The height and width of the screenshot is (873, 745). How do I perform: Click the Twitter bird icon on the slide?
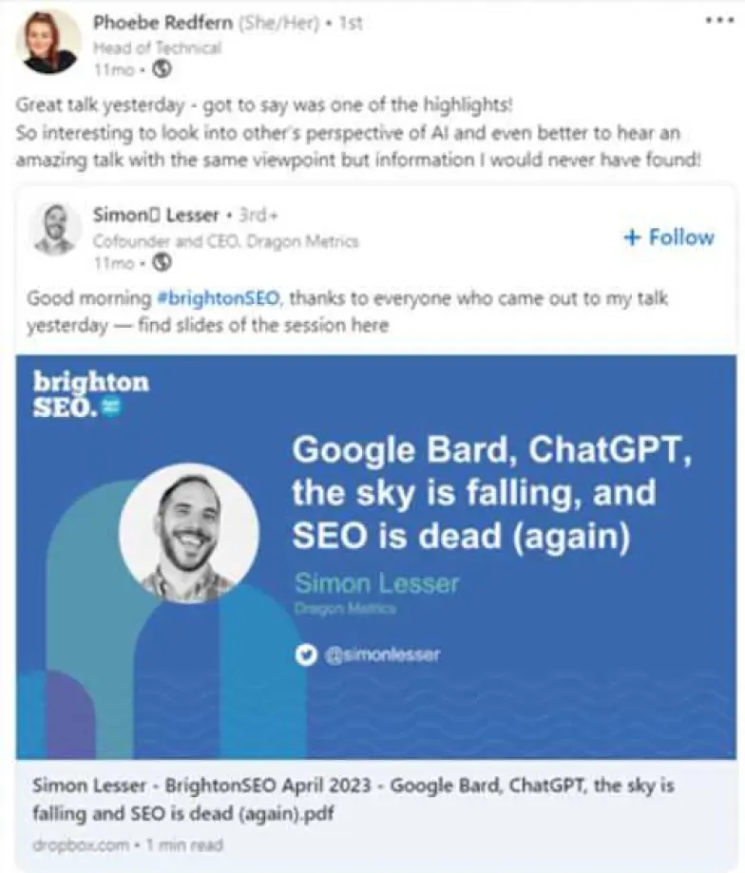click(305, 654)
